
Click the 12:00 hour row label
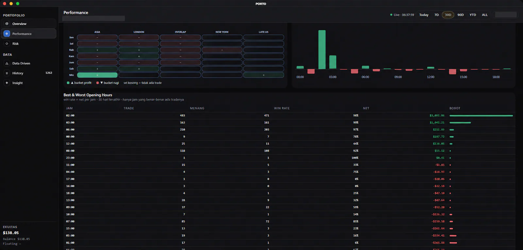point(70,144)
